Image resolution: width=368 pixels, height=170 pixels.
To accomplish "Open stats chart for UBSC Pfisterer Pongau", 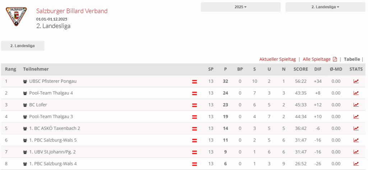I will click(x=356, y=81).
